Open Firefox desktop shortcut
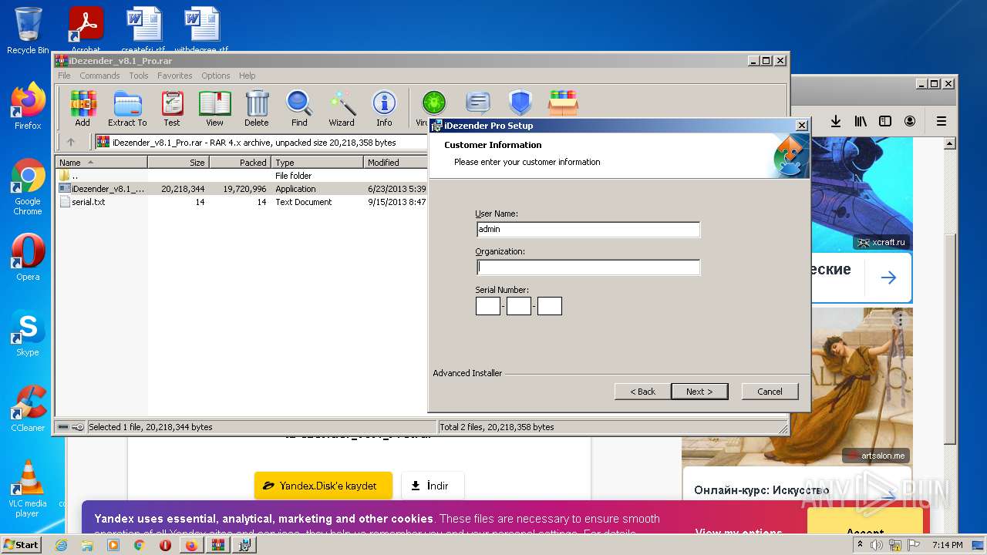Screen dimensions: 987x555 point(28,106)
